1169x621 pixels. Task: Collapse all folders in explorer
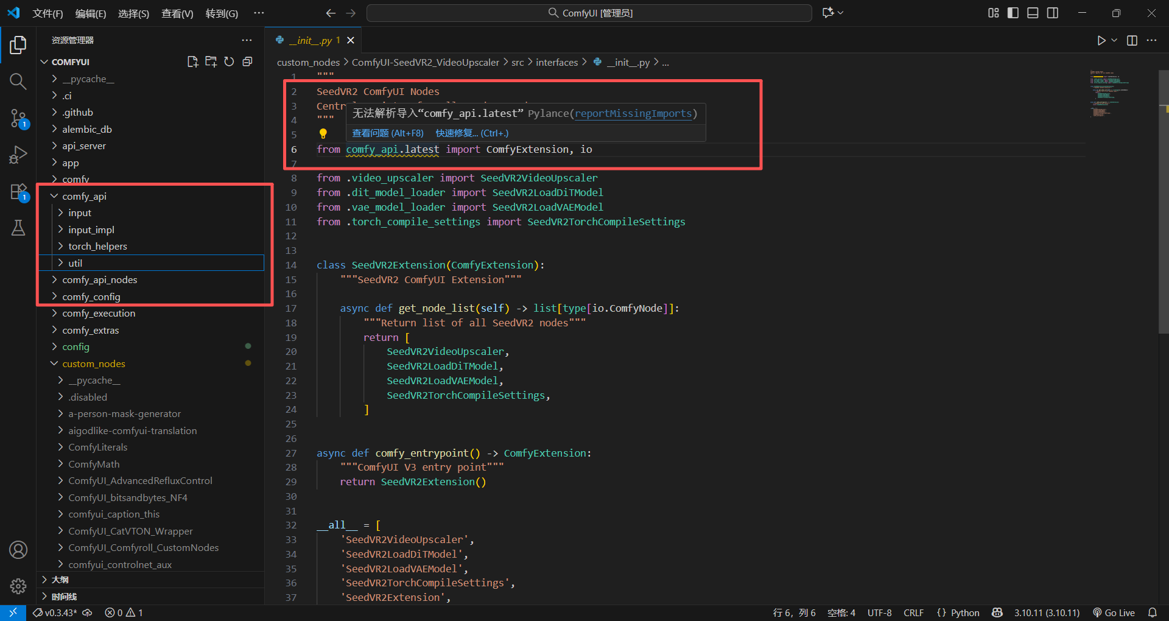247,61
